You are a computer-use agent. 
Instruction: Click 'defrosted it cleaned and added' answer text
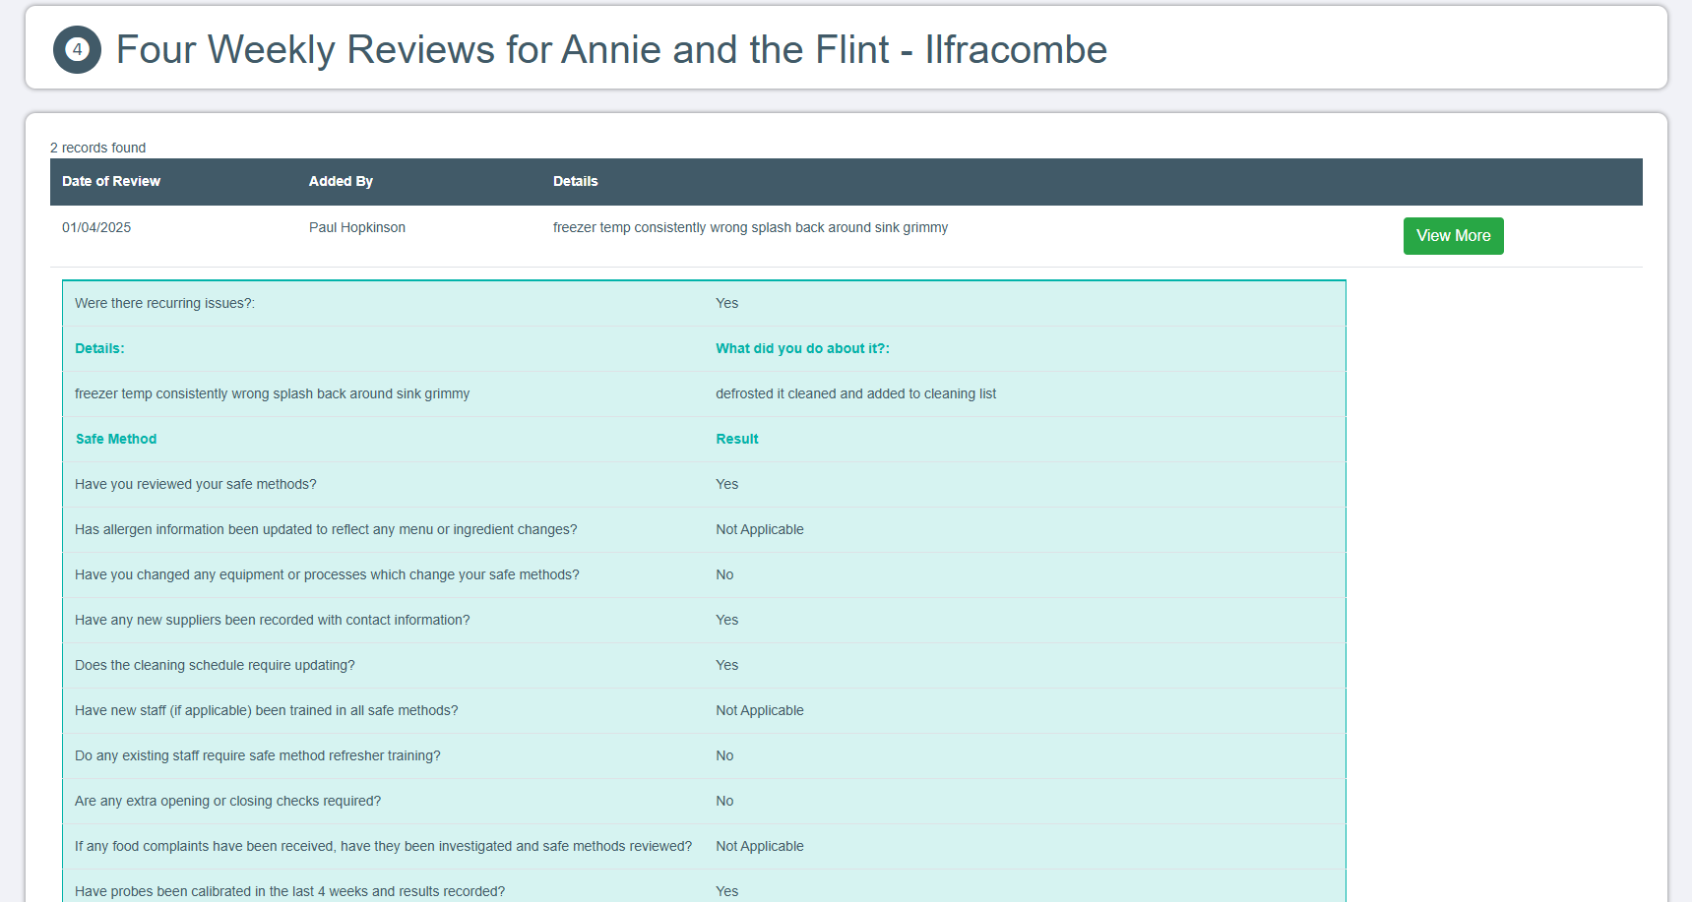(855, 393)
